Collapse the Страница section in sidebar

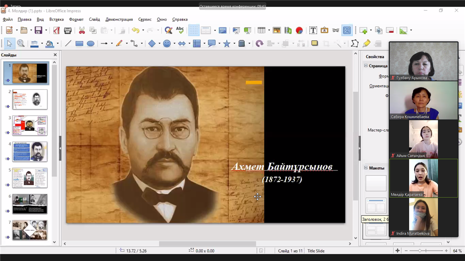click(366, 66)
